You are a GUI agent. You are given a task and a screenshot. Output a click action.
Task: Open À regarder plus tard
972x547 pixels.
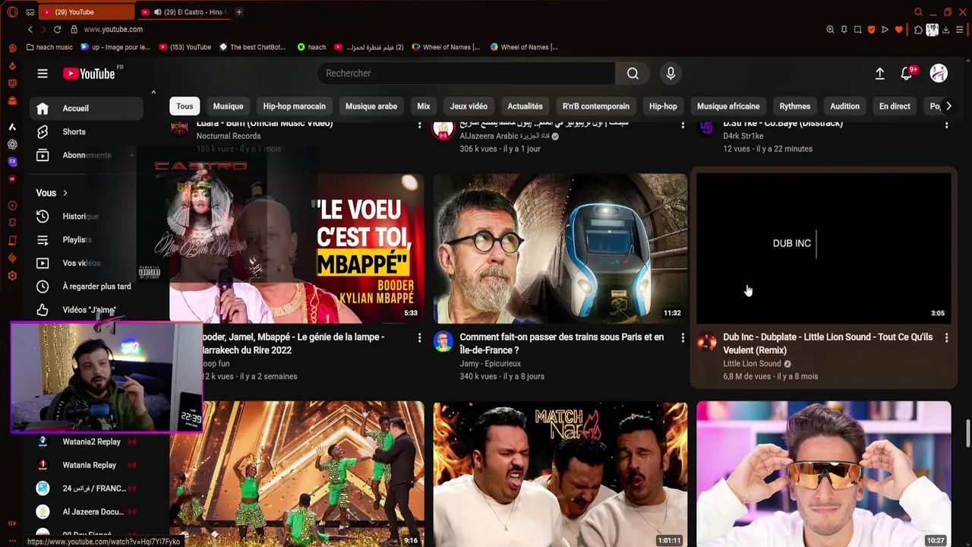coord(87,286)
